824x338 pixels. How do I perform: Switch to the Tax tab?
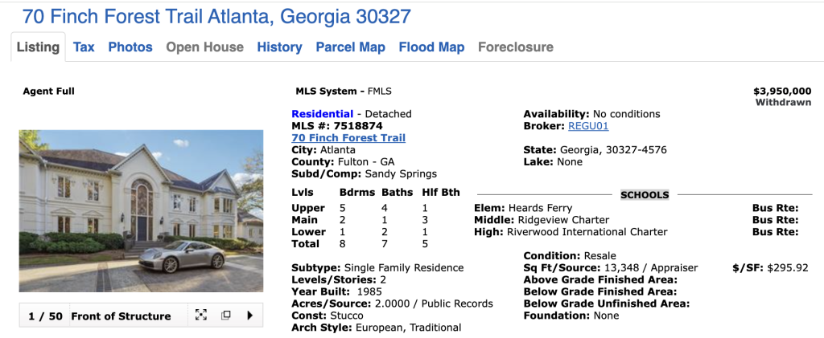84,47
